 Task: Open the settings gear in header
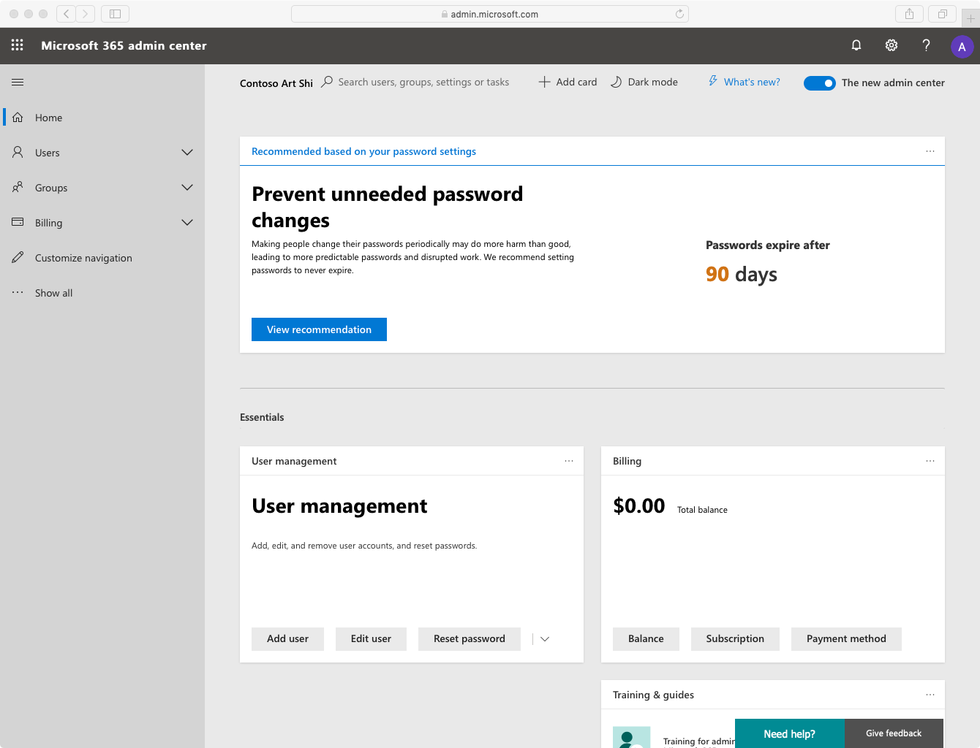click(892, 45)
